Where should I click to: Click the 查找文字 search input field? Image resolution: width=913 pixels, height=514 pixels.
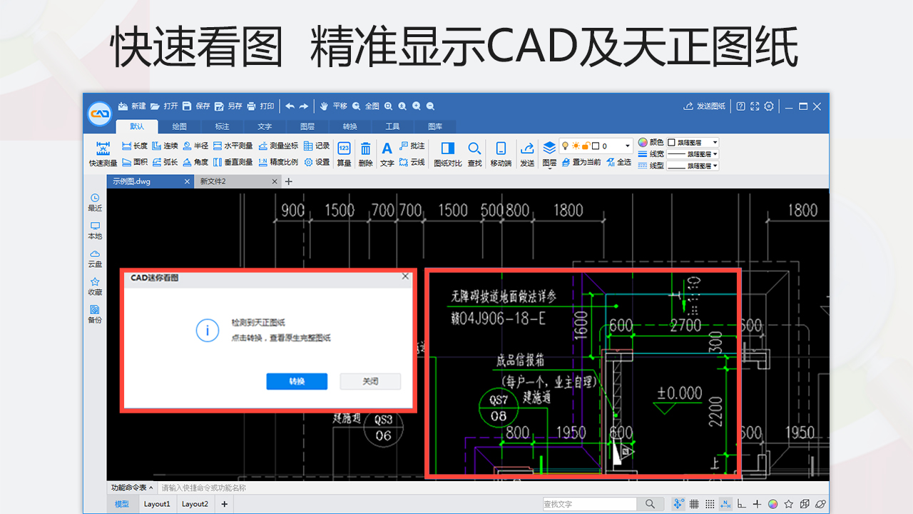(x=589, y=503)
